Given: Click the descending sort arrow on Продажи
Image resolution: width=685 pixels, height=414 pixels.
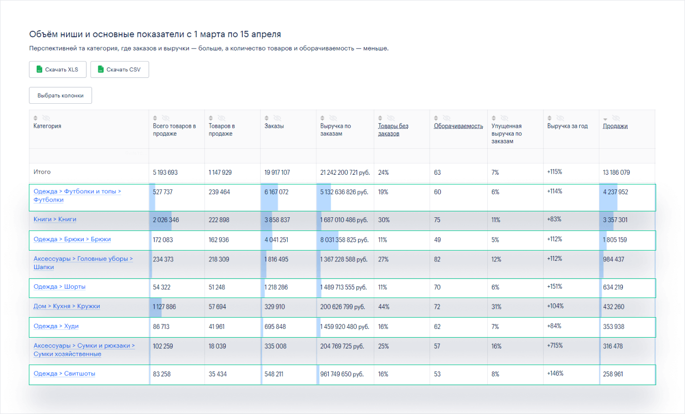Looking at the screenshot, I should click(606, 117).
